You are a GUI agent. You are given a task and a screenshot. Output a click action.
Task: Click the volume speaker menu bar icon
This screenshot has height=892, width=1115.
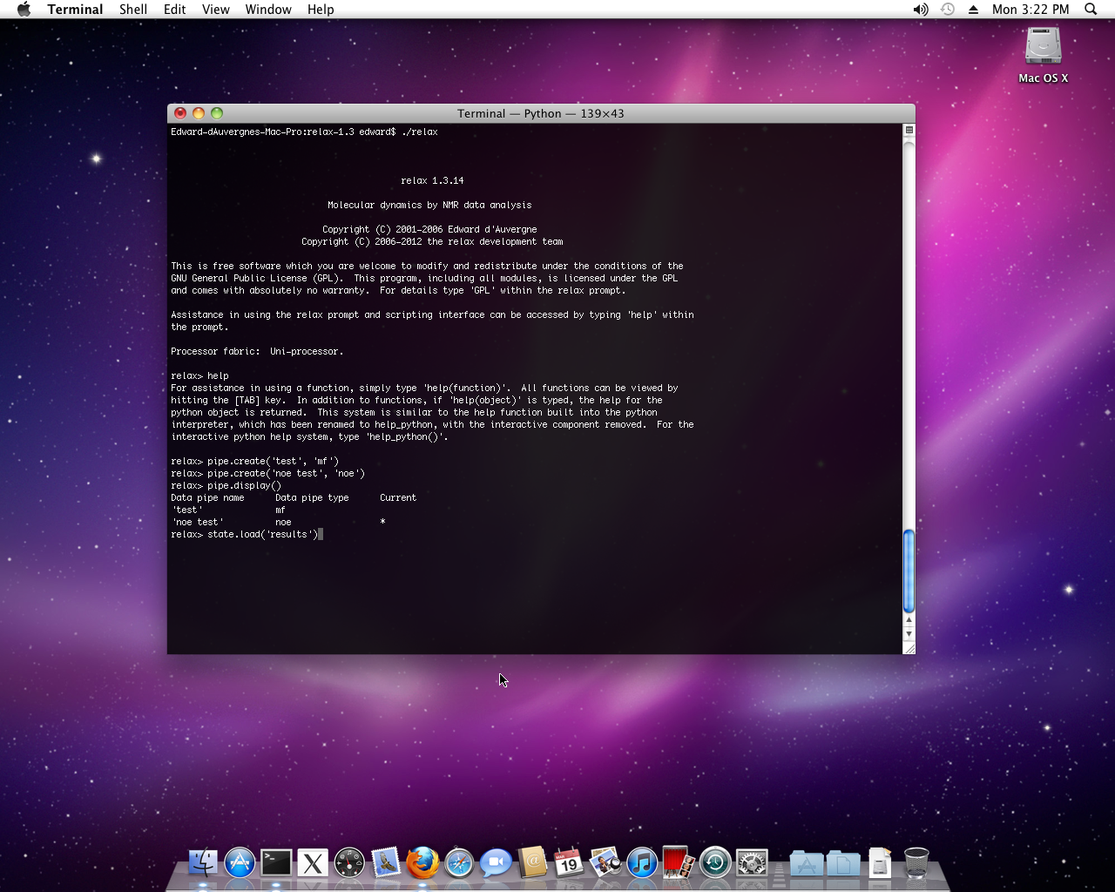coord(920,10)
